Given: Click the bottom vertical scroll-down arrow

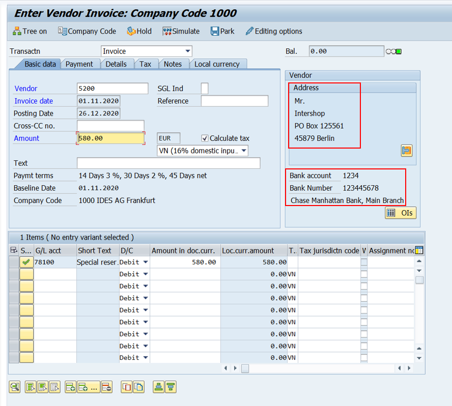Looking at the screenshot, I should click(419, 358).
